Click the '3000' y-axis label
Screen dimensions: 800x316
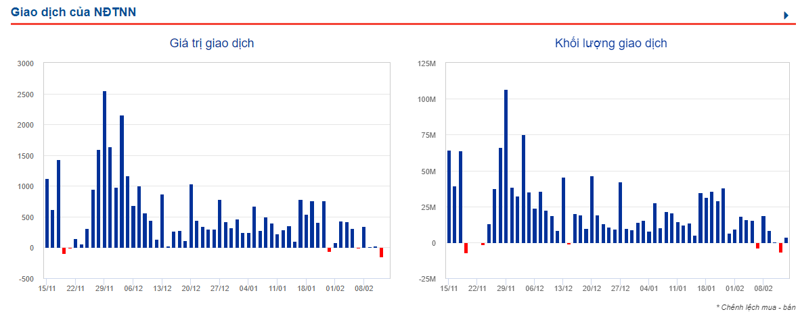[25, 63]
